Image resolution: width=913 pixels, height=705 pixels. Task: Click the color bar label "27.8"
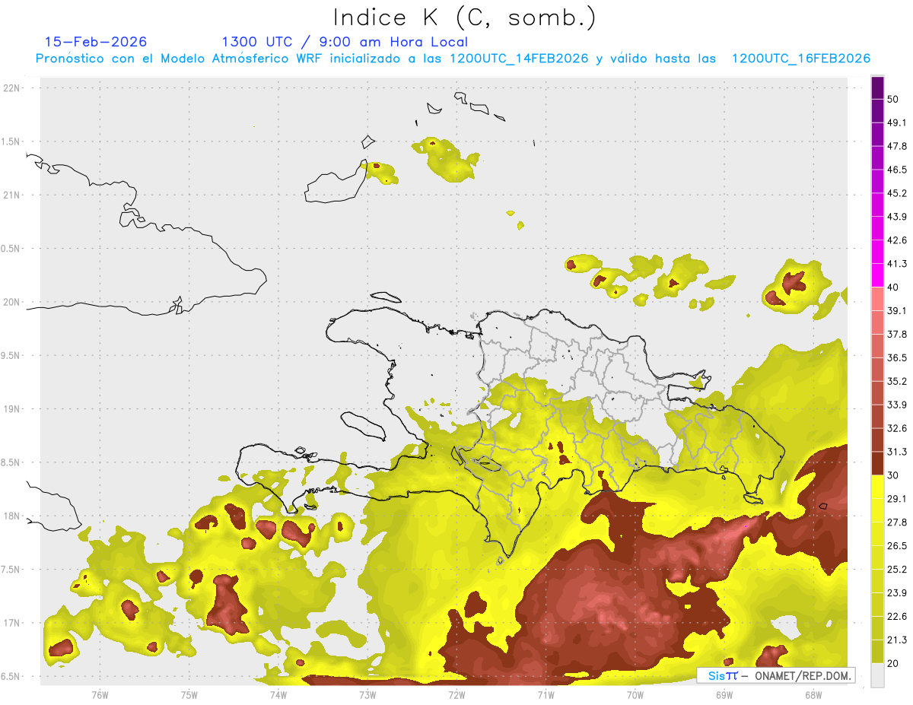tap(896, 522)
